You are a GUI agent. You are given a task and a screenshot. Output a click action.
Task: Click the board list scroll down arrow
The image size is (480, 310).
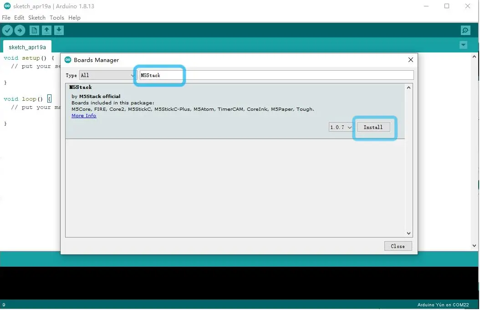[x=409, y=233]
